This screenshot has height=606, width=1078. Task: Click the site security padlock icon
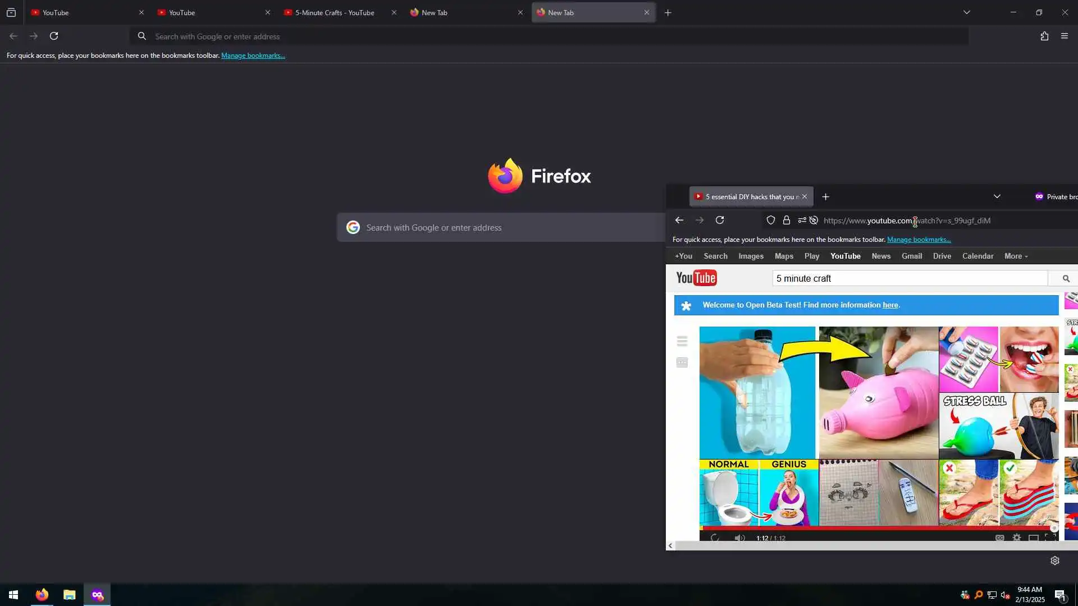(787, 221)
